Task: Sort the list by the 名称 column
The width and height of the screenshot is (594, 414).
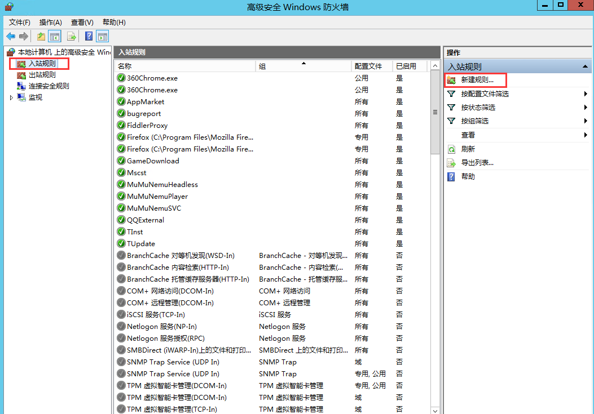Action: pyautogui.click(x=185, y=66)
